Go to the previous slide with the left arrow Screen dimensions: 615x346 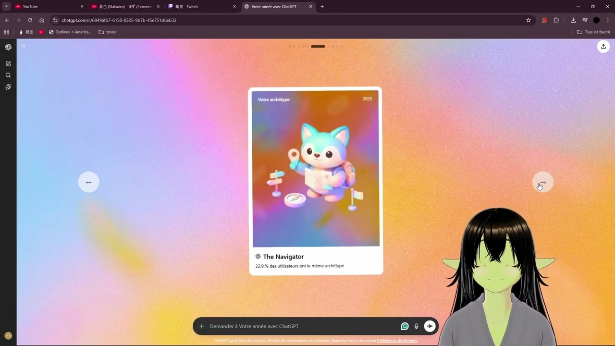(88, 182)
